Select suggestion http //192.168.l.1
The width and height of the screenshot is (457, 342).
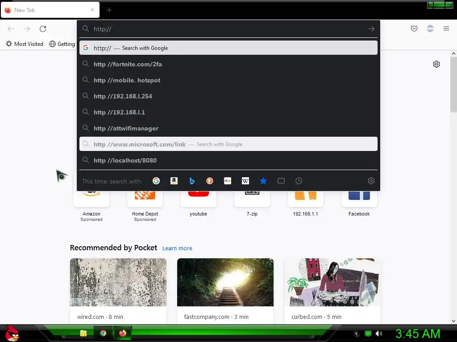click(x=228, y=112)
